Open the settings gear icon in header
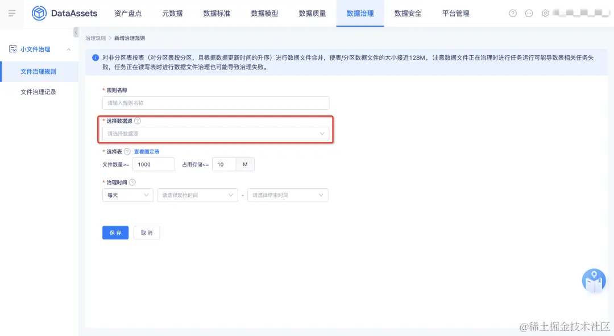614x336 pixels. tap(545, 13)
